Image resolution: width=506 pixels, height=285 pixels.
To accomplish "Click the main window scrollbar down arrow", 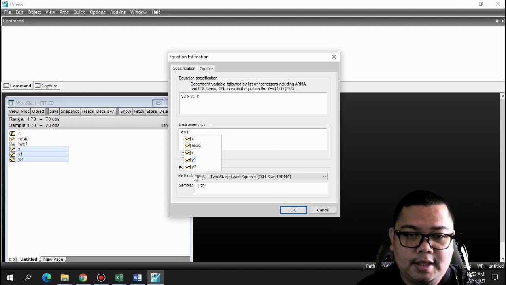I will pos(503,259).
